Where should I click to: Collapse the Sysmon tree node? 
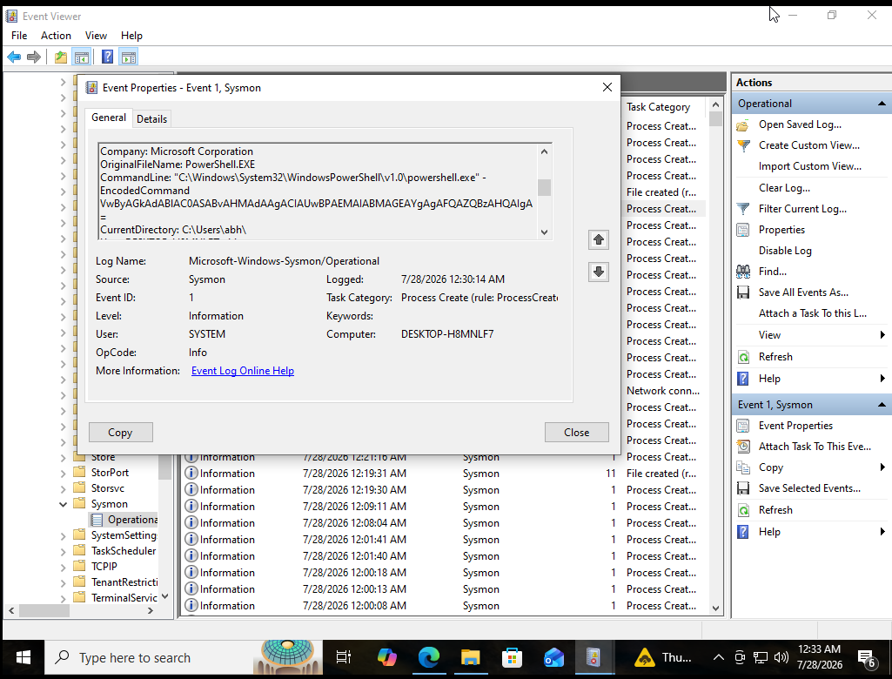64,504
